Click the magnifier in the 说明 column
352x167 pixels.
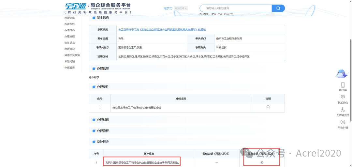tap(268, 107)
